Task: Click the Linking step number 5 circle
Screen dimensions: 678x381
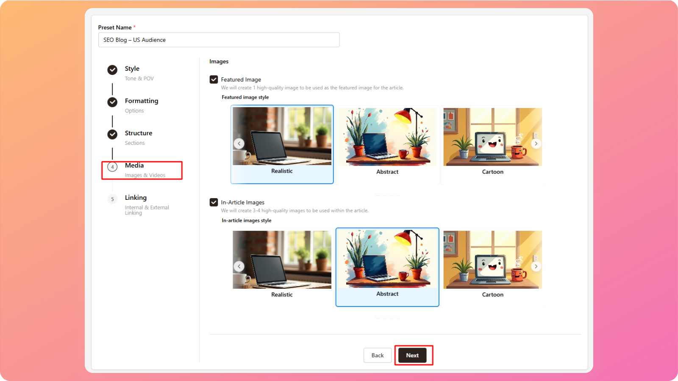Action: click(x=112, y=199)
